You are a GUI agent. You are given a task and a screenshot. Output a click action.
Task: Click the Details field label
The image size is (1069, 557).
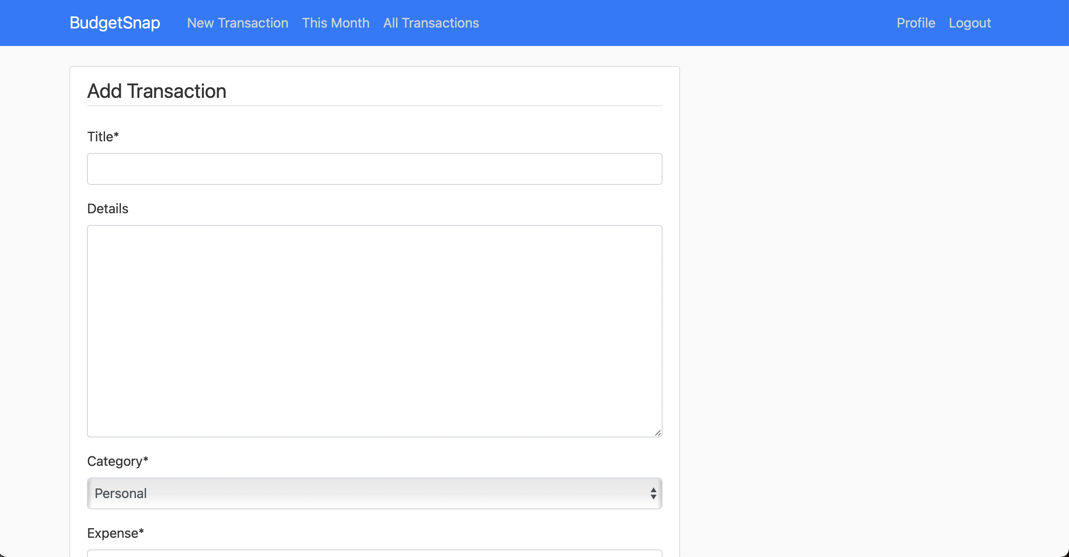tap(107, 209)
